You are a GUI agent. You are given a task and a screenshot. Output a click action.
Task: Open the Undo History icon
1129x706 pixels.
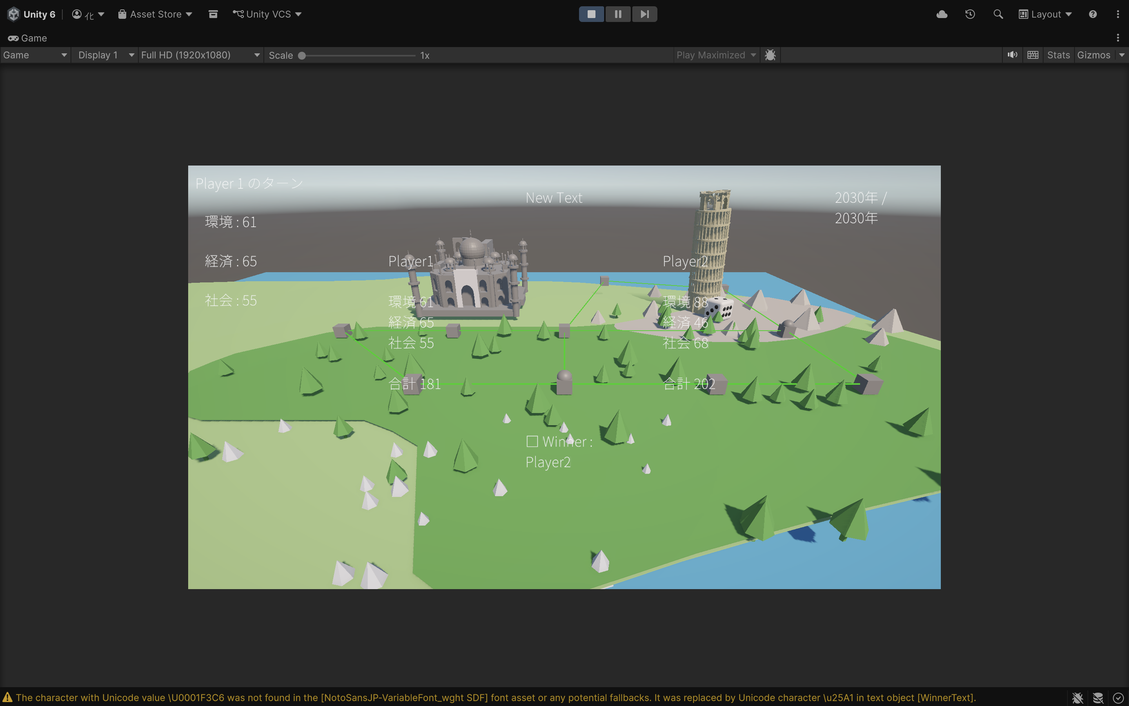tap(970, 14)
